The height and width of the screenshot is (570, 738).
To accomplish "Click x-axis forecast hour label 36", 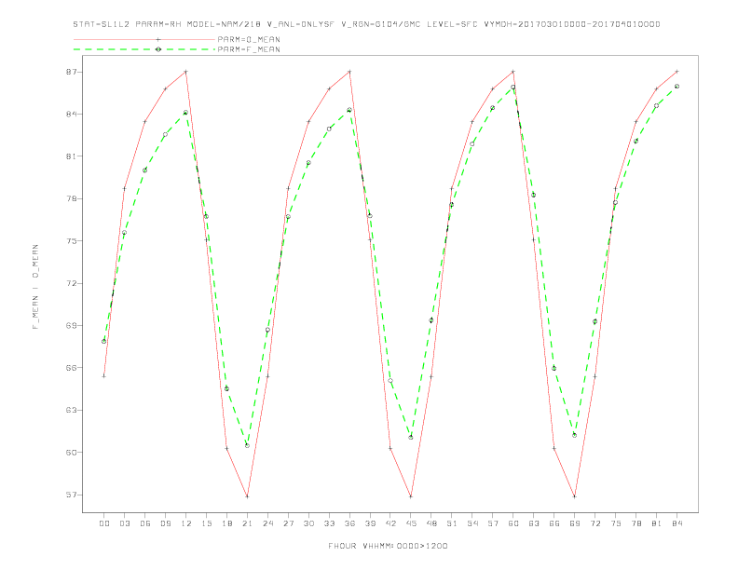I will [x=349, y=523].
